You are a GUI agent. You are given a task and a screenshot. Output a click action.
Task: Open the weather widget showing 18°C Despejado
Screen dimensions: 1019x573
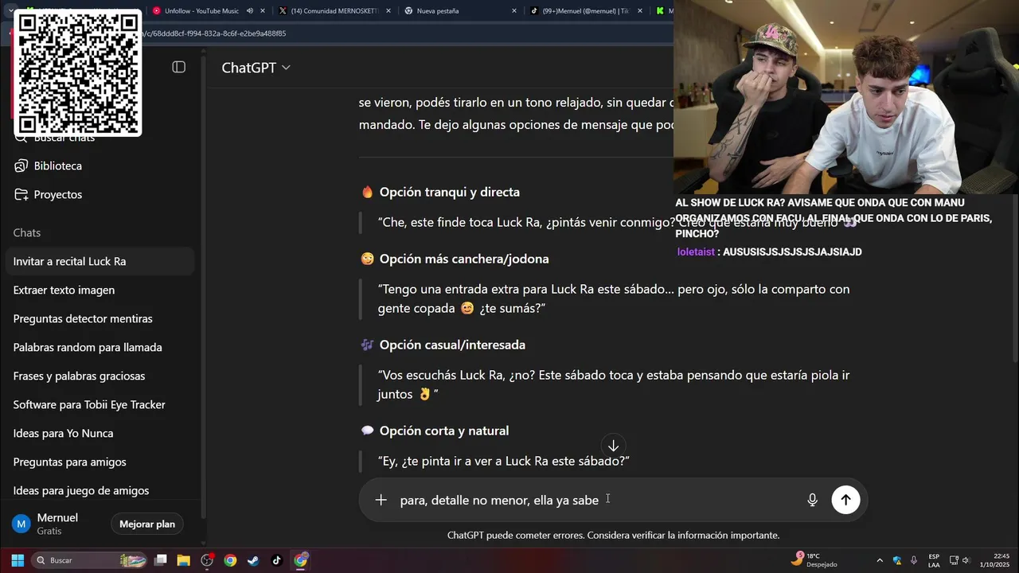[x=814, y=560]
